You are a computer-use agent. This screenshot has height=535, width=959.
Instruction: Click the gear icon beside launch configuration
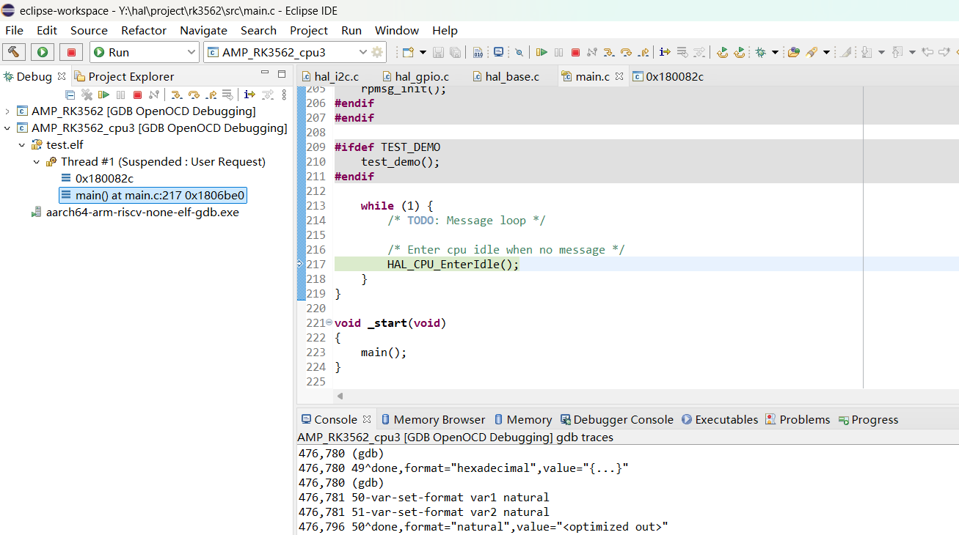point(377,52)
